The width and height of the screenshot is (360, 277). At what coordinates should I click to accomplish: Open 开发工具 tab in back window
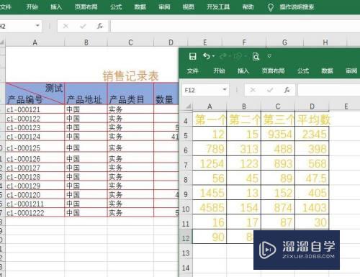coord(218,6)
